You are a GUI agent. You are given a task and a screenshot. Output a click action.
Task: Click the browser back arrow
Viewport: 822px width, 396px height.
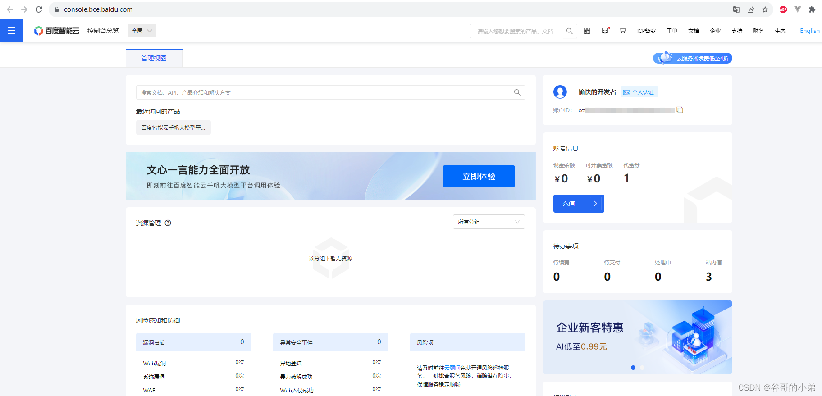[x=10, y=9]
